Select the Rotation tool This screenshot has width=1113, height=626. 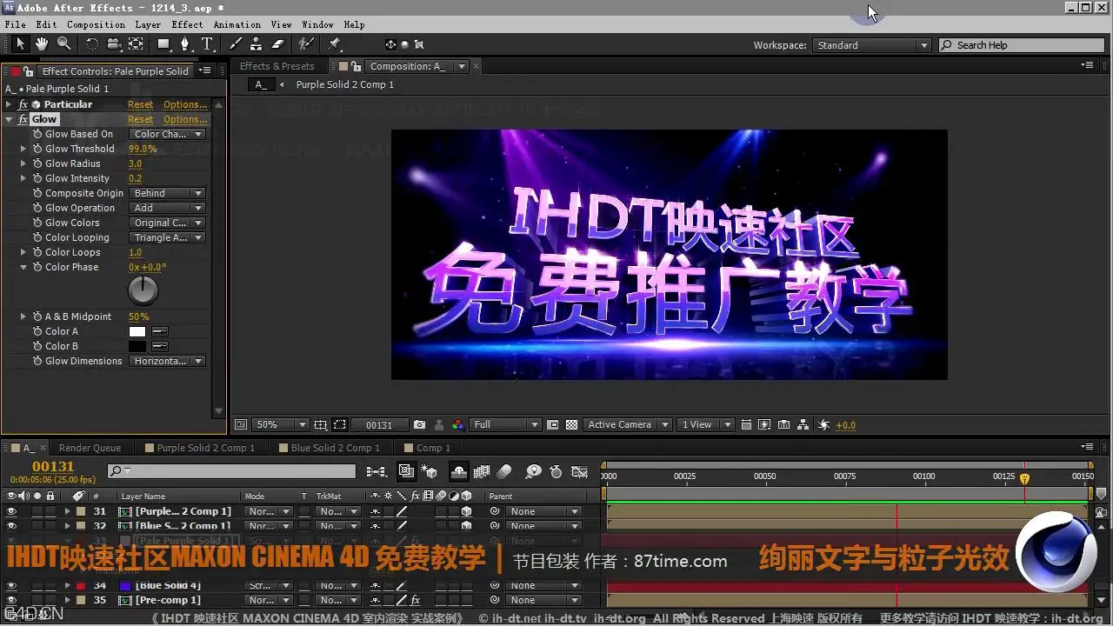tap(91, 43)
